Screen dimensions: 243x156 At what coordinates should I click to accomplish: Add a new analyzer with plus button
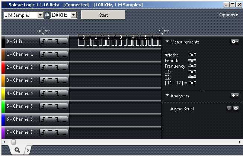(x=235, y=95)
